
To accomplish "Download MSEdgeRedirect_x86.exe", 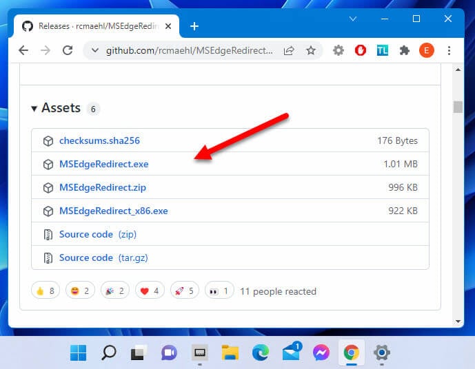I will (114, 211).
